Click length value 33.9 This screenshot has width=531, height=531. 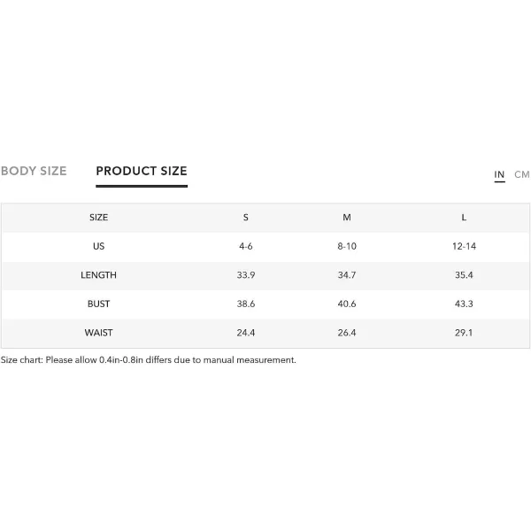point(246,275)
